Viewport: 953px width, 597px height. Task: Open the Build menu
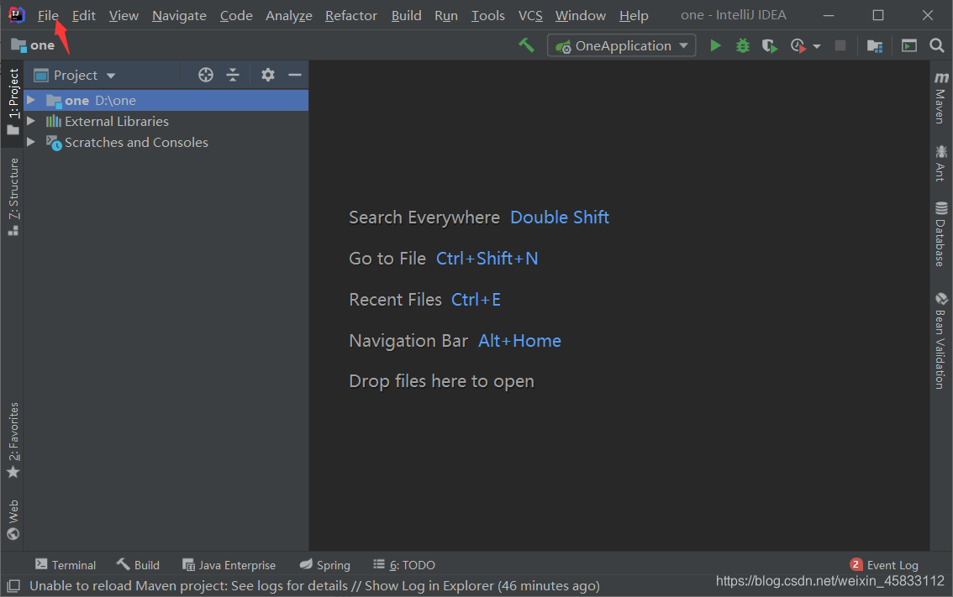(x=407, y=15)
